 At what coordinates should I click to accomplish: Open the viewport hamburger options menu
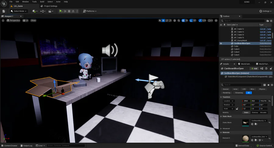[3, 20]
